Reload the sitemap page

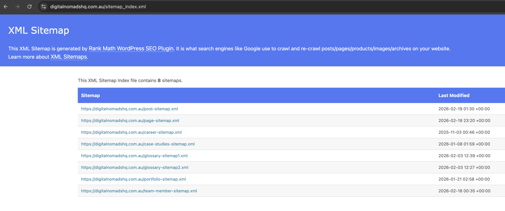29,6
